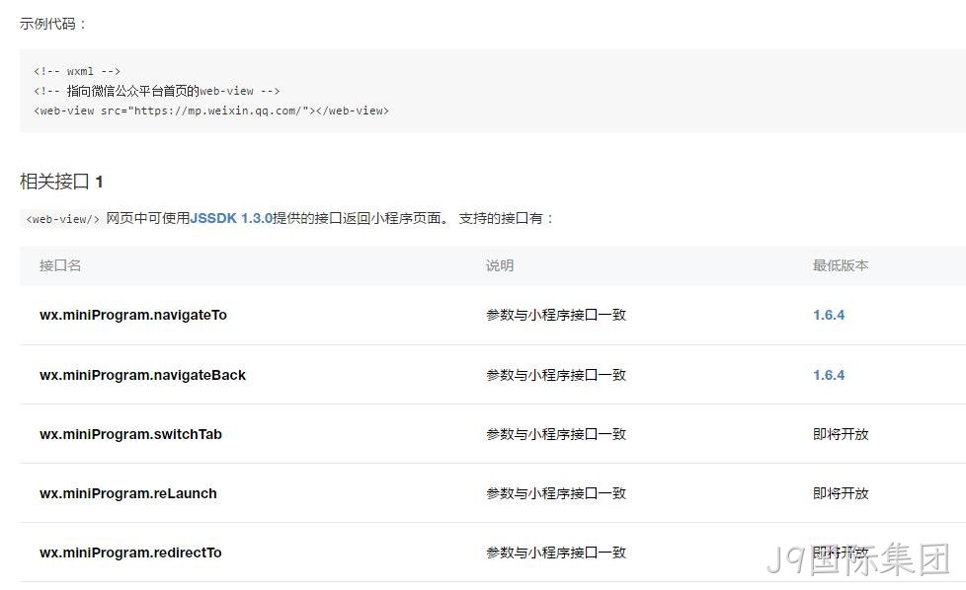966x590 pixels.
Task: Click version 1.6.4 link in navigateBack row
Action: [829, 375]
